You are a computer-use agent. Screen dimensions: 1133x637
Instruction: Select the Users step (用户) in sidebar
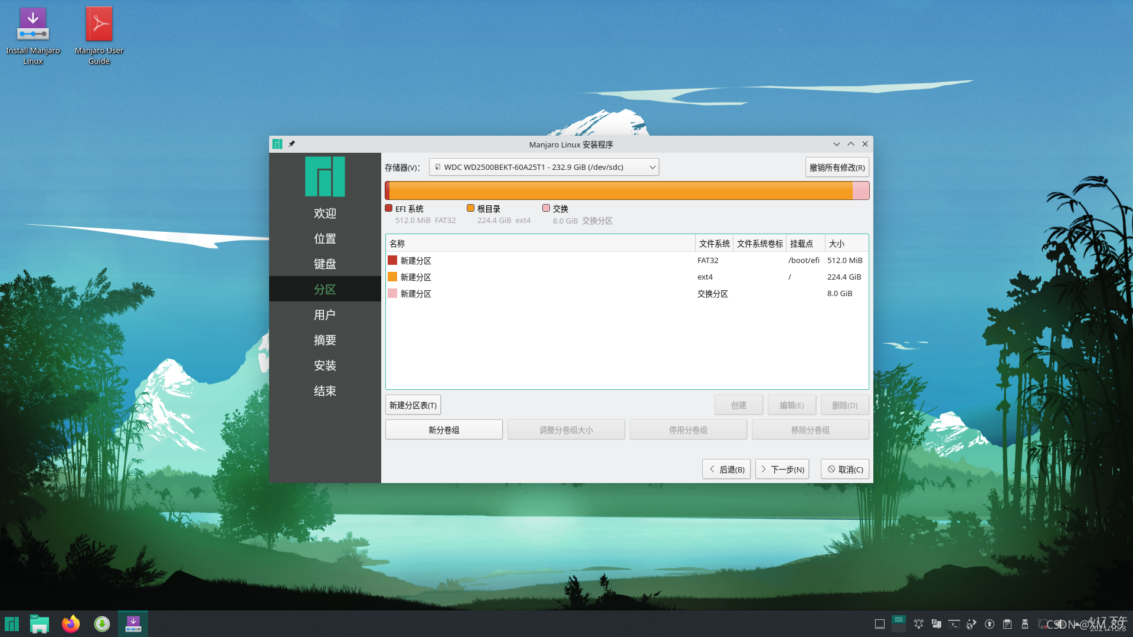click(x=325, y=315)
